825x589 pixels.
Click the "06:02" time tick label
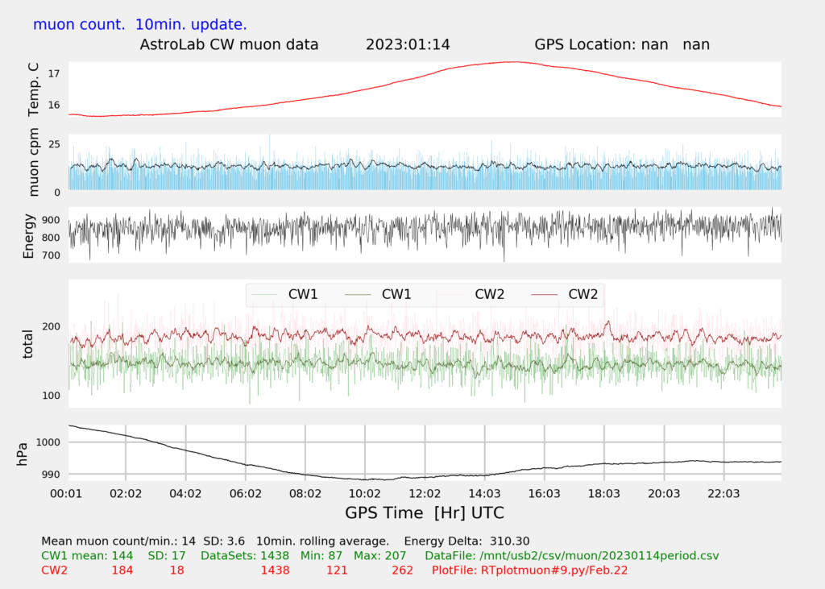(x=245, y=494)
